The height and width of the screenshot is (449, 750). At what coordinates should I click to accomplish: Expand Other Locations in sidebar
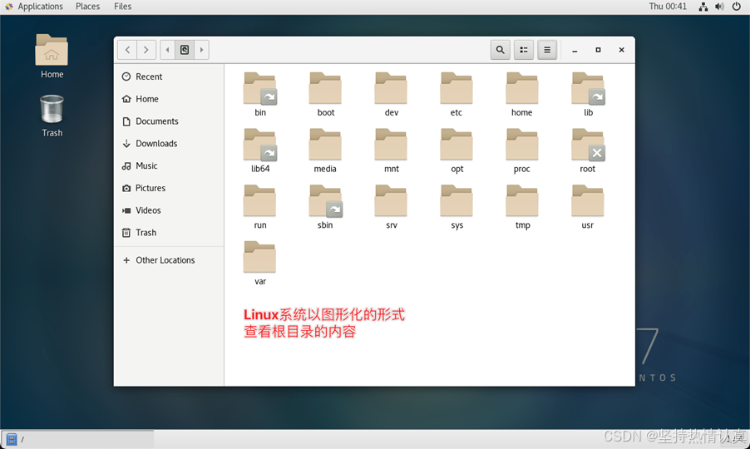(170, 260)
